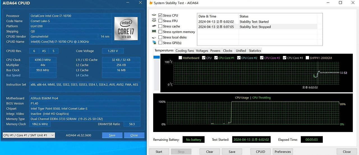This screenshot has height=155, width=359.
Task: Click the CPU Throttling legend label
Action: click(261, 98)
